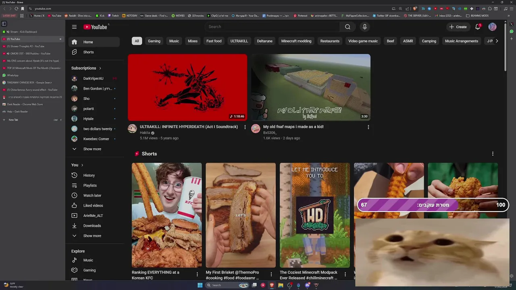This screenshot has width=516, height=290.
Task: Toggle vertical tabs sidebar panel icon
Action: pos(4,24)
